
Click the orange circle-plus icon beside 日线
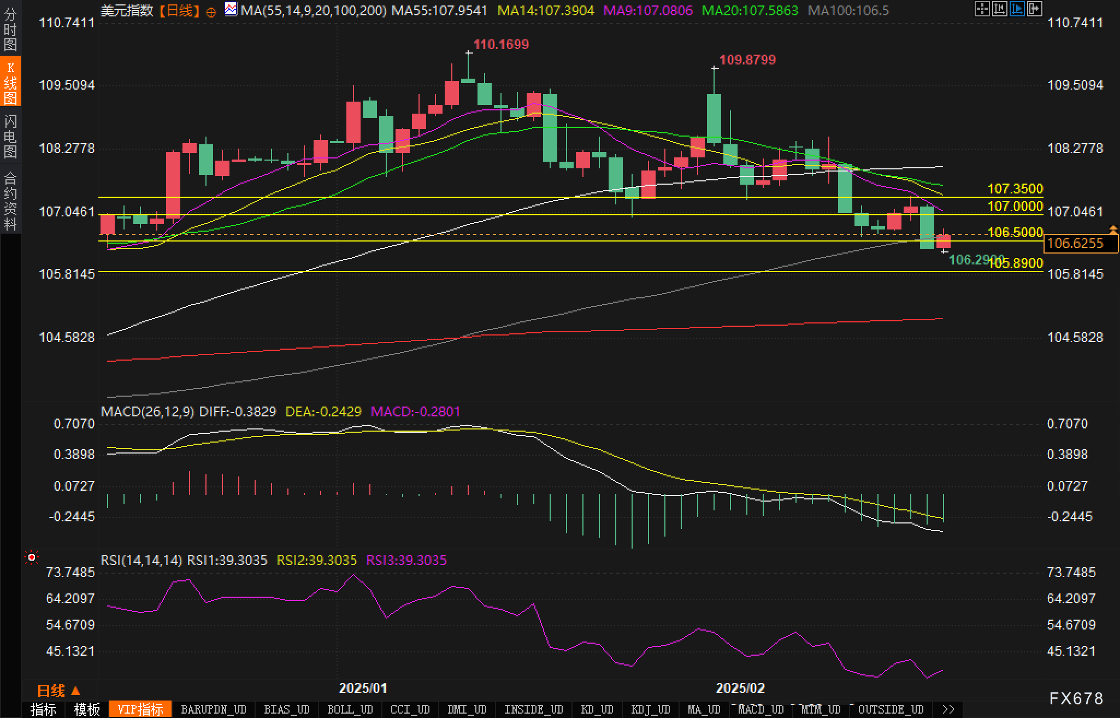pos(211,12)
